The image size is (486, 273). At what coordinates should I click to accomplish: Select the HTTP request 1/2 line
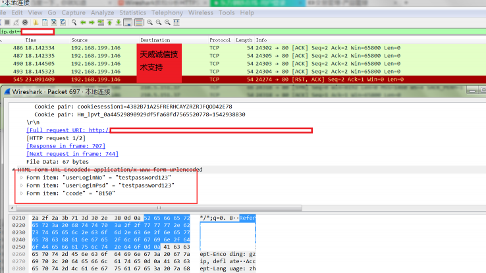point(56,138)
